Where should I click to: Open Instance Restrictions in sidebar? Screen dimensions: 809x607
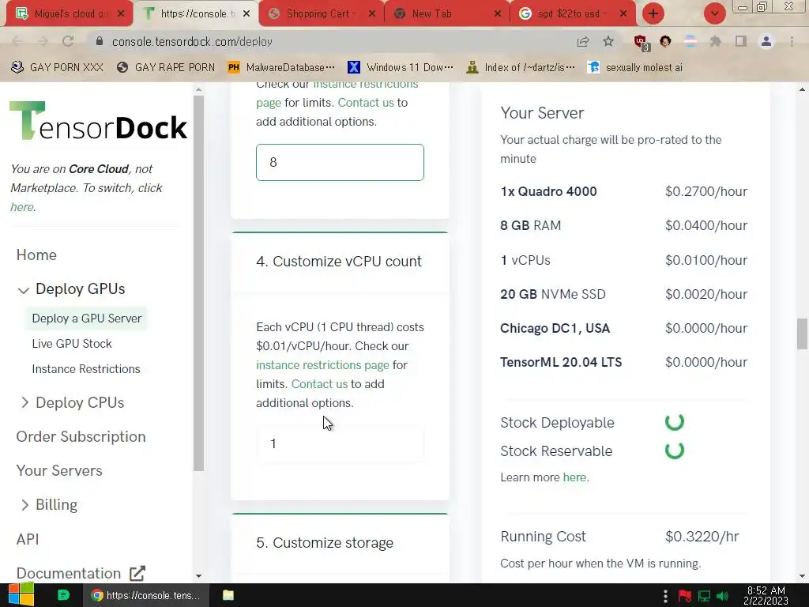coord(85,368)
